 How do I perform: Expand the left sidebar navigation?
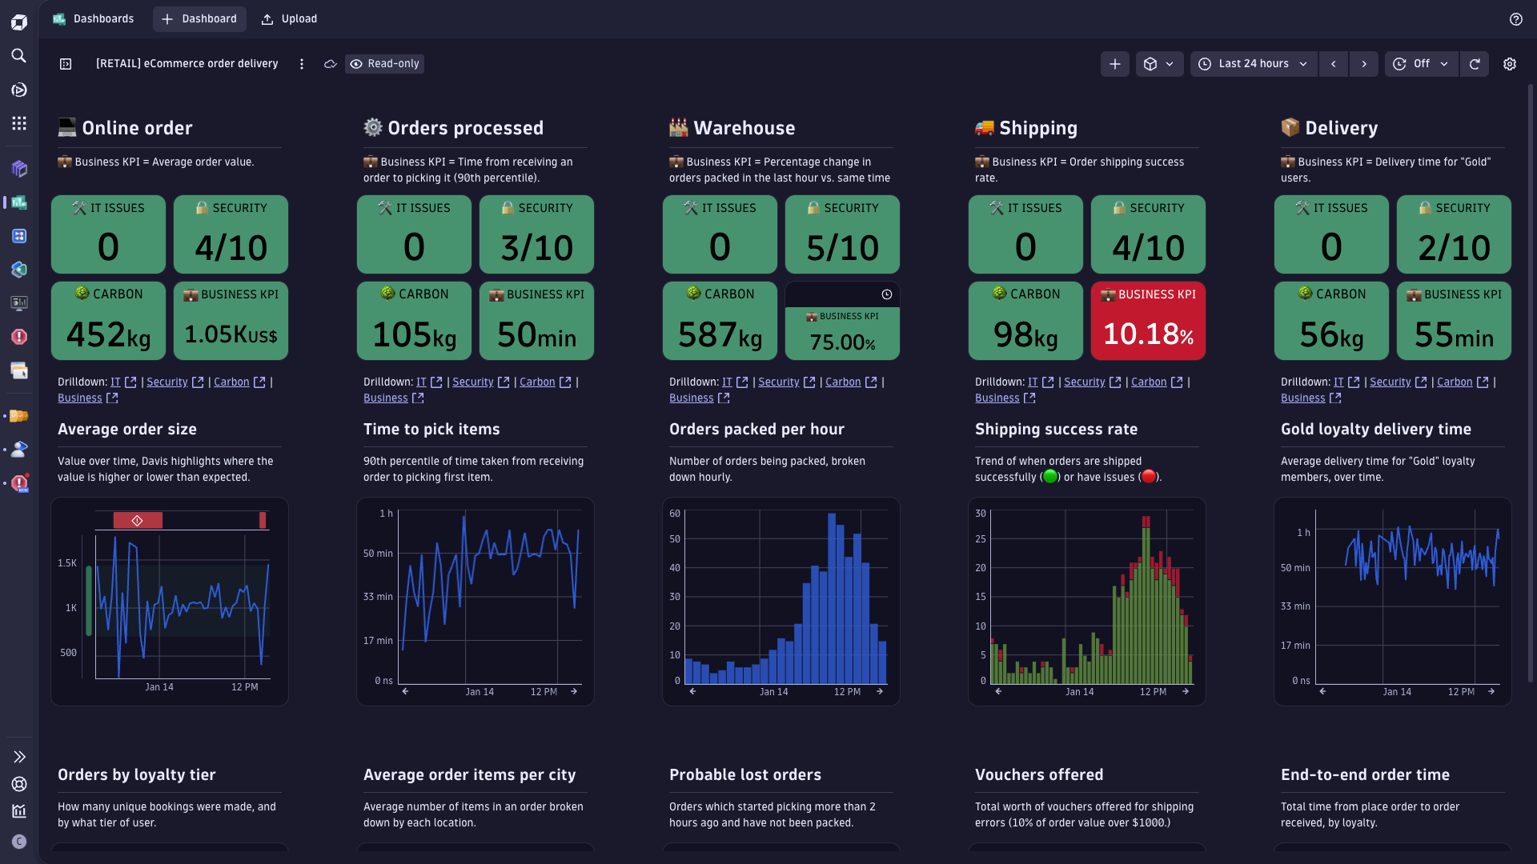[19, 757]
